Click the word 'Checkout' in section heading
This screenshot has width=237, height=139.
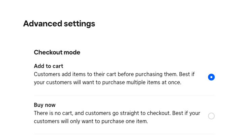click(49, 52)
